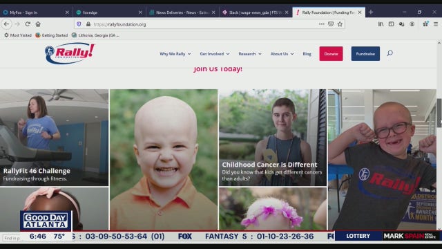Toggle the sidebar view icon
The width and height of the screenshot is (442, 249).
point(392,24)
